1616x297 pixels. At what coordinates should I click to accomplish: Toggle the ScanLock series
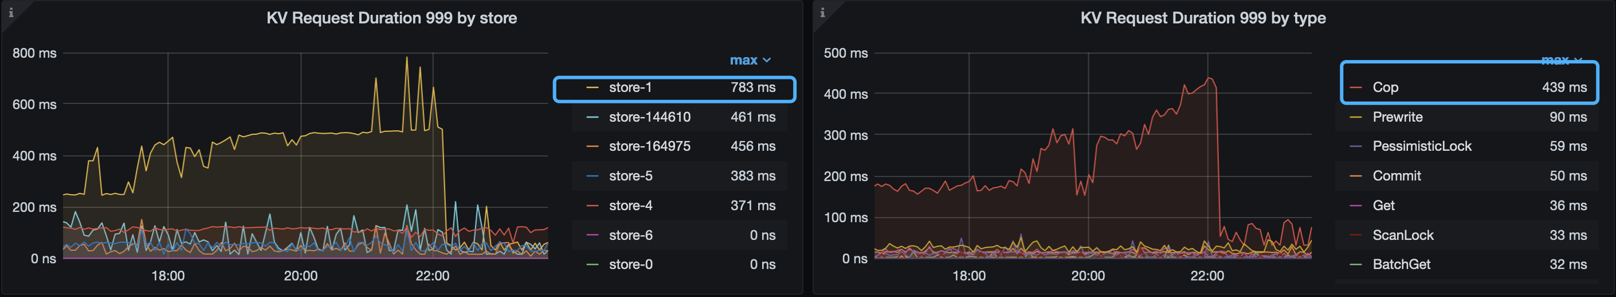pos(1403,236)
